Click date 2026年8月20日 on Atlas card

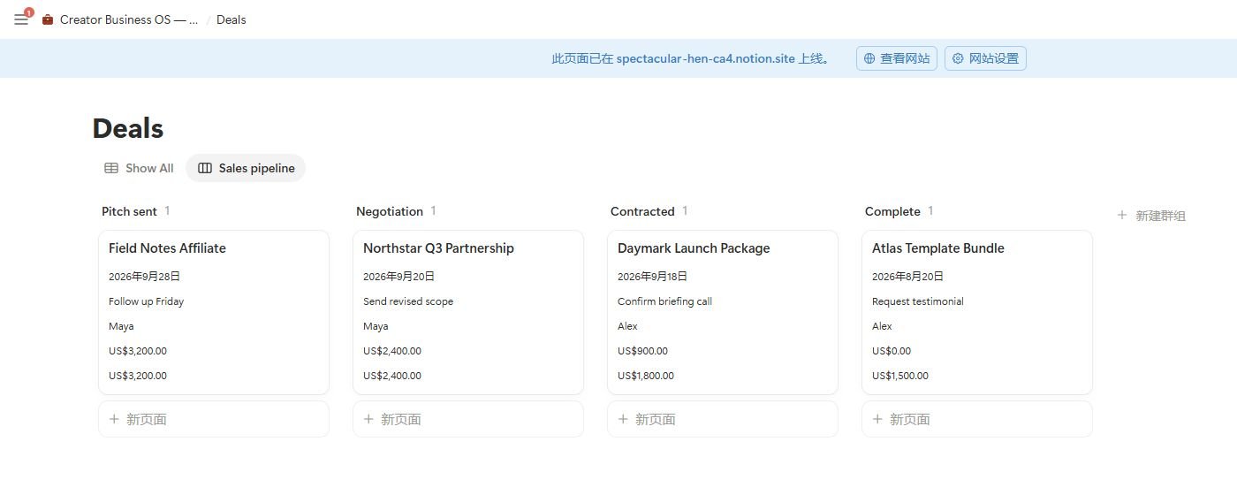pyautogui.click(x=907, y=277)
